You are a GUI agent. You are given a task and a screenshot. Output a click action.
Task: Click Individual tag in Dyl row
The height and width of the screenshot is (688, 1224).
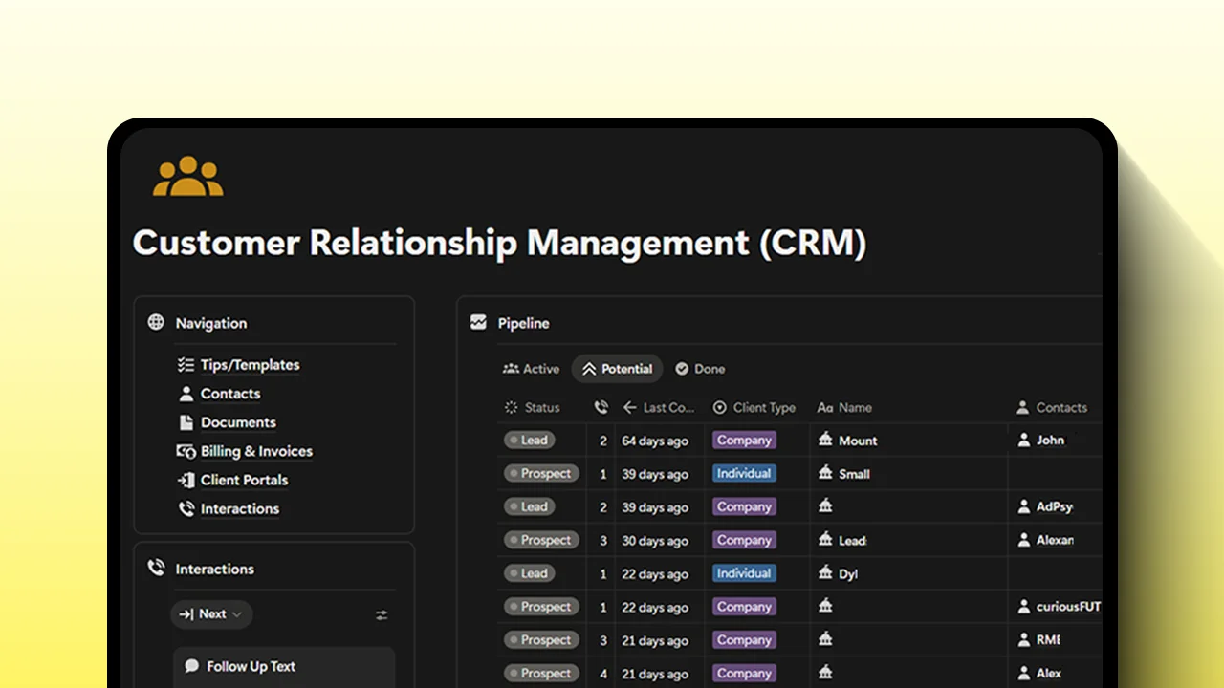pyautogui.click(x=744, y=573)
